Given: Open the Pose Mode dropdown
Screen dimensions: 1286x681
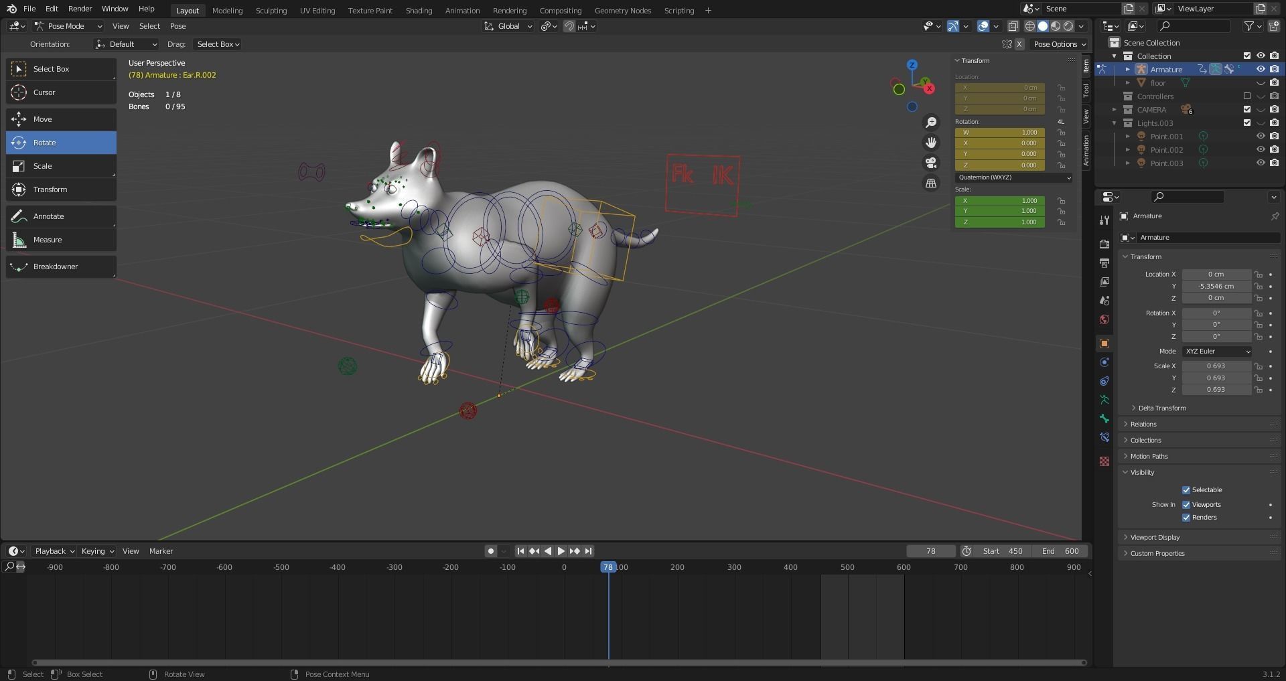Looking at the screenshot, I should 68,26.
